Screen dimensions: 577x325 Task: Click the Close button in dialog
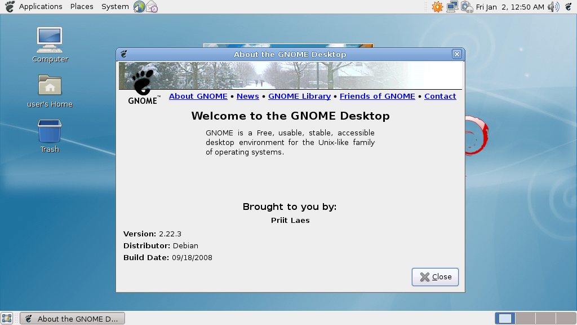point(435,276)
